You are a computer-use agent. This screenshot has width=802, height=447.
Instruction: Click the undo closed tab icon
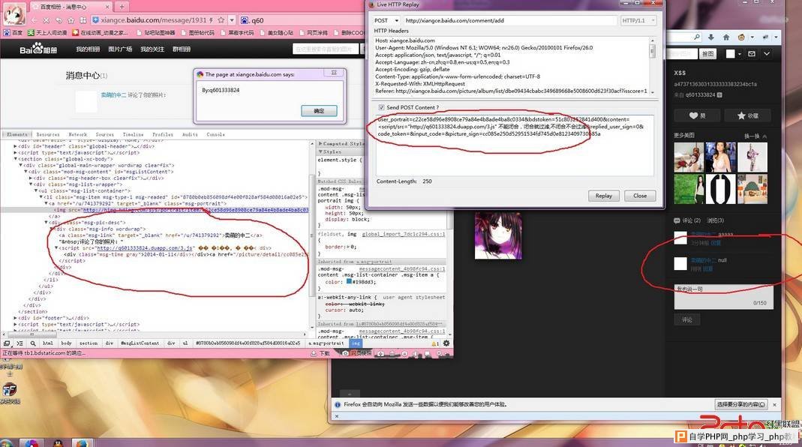[x=59, y=20]
